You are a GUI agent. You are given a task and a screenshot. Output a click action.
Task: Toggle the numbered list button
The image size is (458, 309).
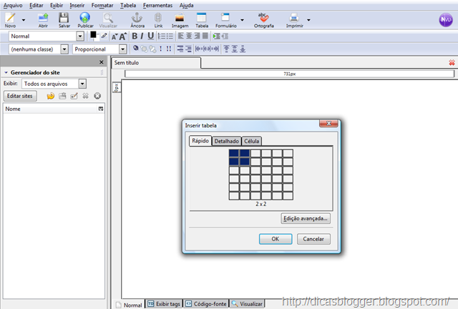point(161,36)
